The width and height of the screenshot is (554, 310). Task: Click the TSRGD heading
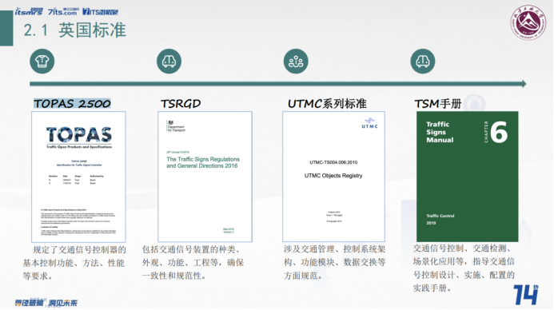[x=181, y=103]
